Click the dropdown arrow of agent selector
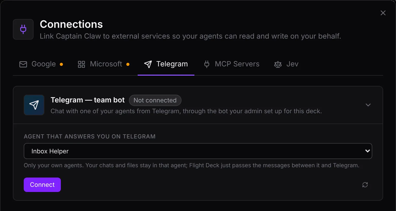This screenshot has height=211, width=396. click(368, 151)
